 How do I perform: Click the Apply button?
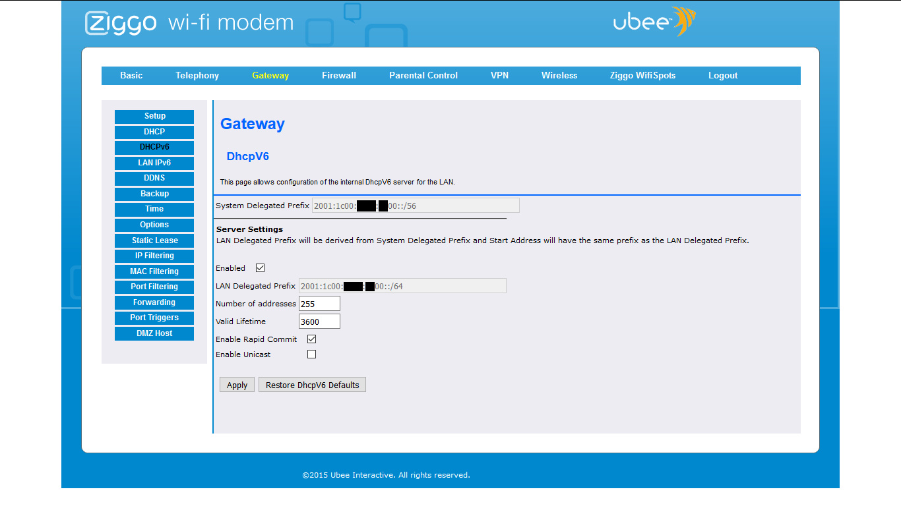click(237, 385)
